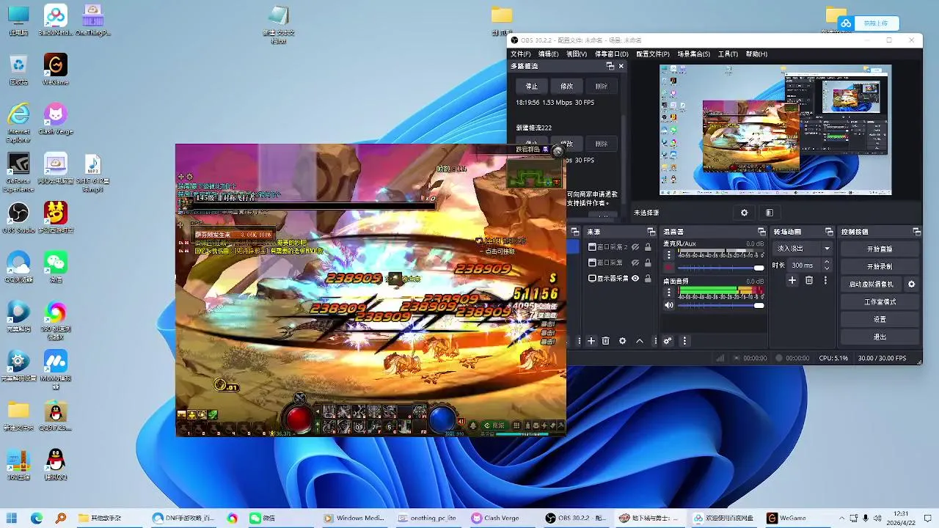Click 开始录制 start recording button
Screen dimensions: 939x528
[x=880, y=266]
